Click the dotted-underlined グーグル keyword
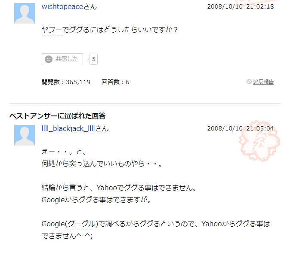Viewport: 287px width, 255px height. 81,224
